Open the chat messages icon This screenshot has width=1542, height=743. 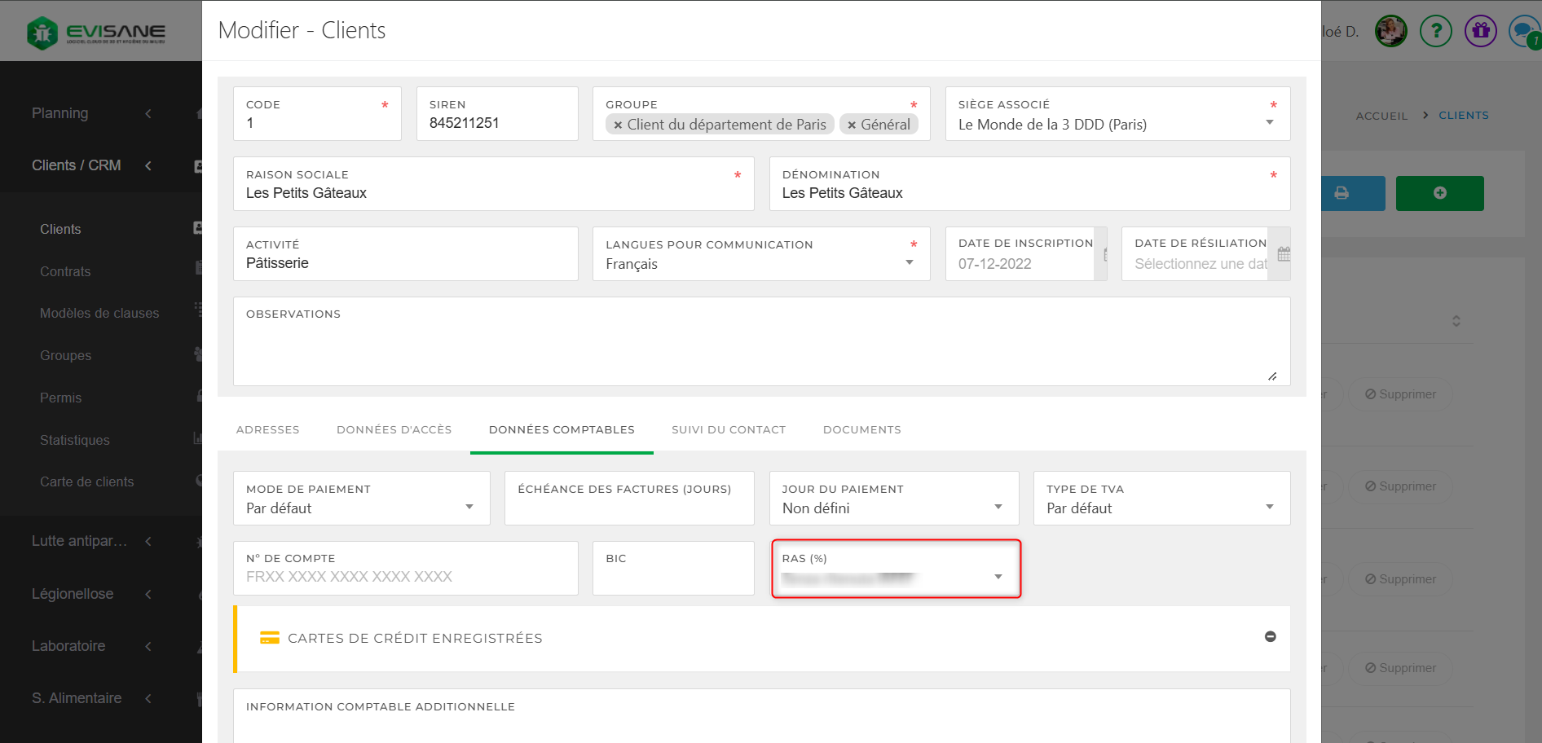click(1522, 32)
